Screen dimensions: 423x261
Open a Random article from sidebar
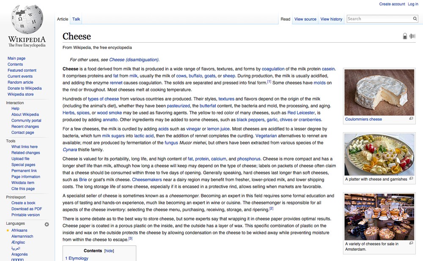[20, 82]
